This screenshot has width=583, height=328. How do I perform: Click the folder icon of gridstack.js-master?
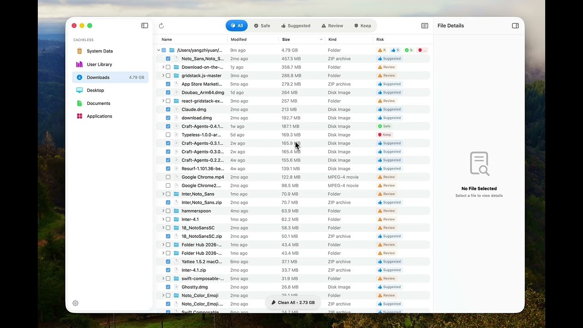tap(176, 76)
